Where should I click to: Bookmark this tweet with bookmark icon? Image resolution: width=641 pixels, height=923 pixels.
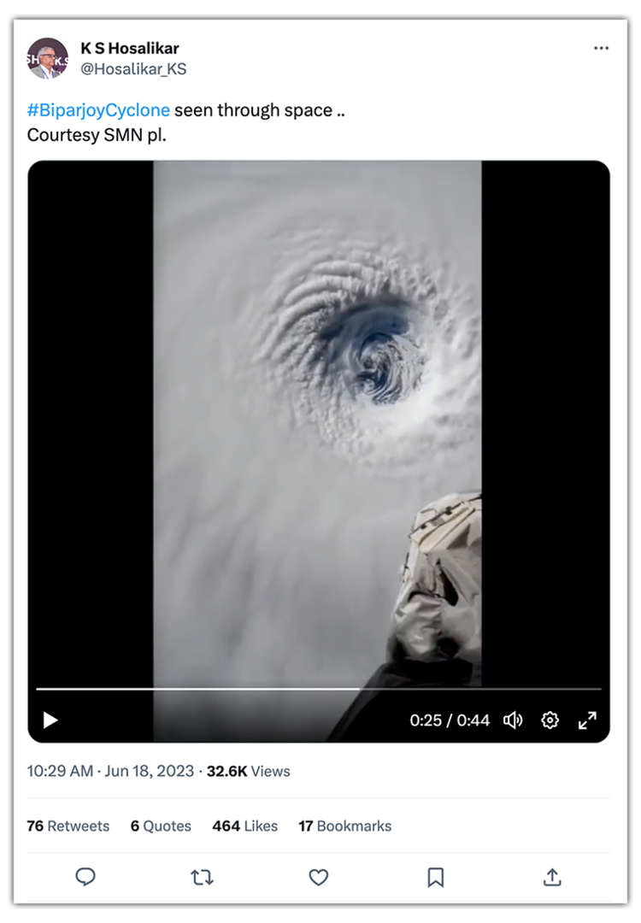(436, 877)
